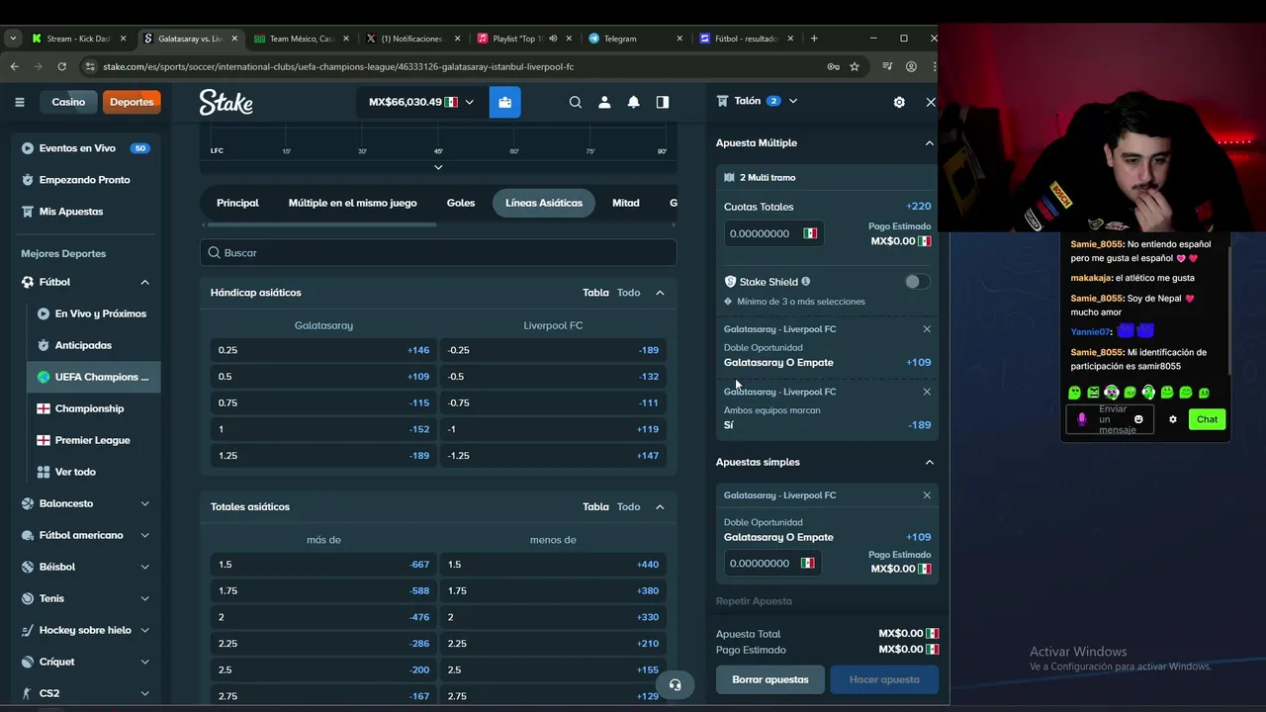Viewport: 1266px width, 712px height.
Task: Switch Totales asiáticos view to Todo
Action: pos(628,507)
